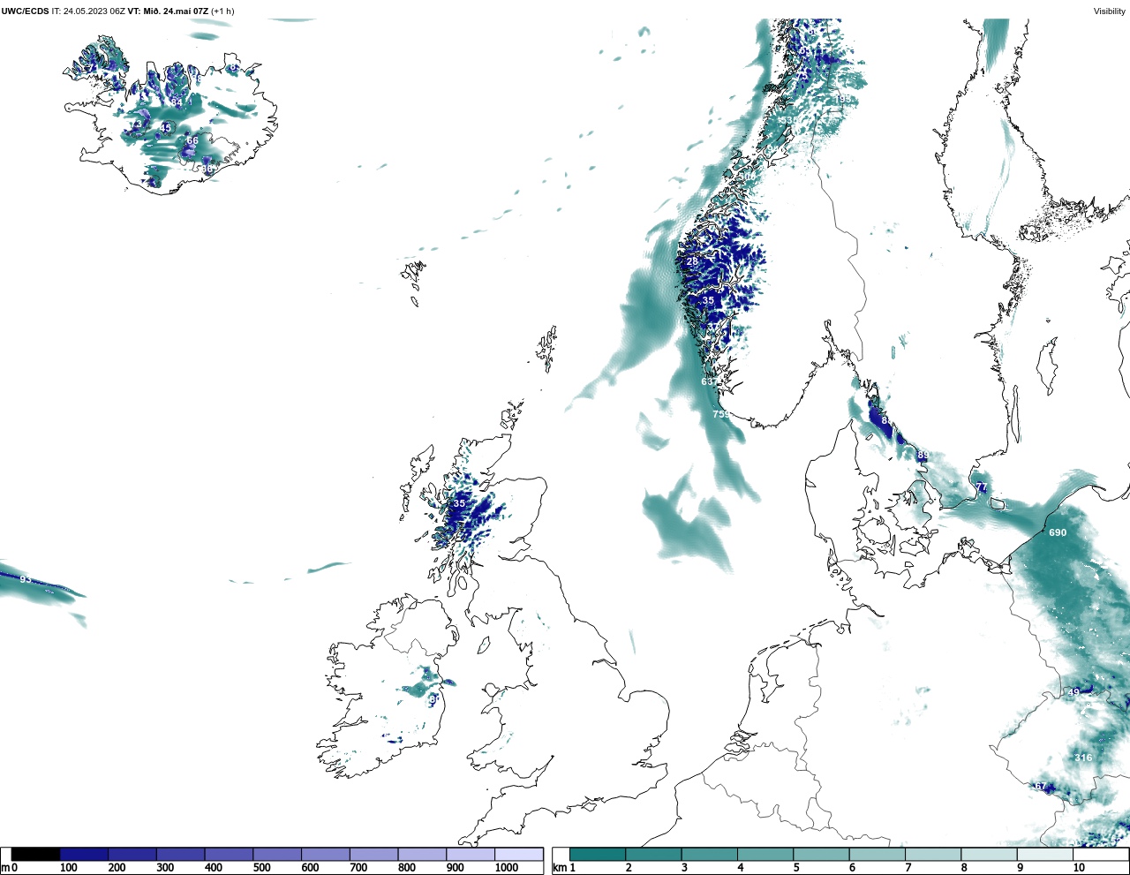Image resolution: width=1130 pixels, height=875 pixels.
Task: Click the value 84 over northern Iceland
Action: point(177,102)
